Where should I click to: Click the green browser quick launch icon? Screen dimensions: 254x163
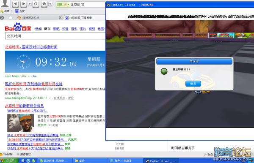coord(33,161)
